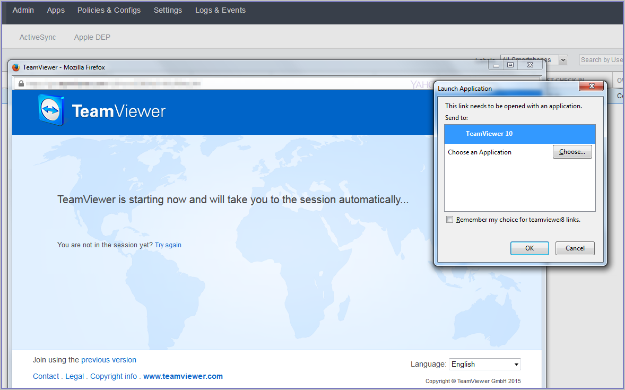Click the Firefox icon in title bar

pyautogui.click(x=16, y=67)
